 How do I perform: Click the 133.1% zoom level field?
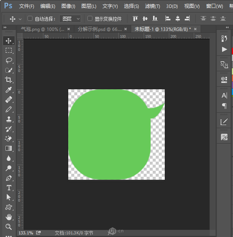tap(26, 233)
